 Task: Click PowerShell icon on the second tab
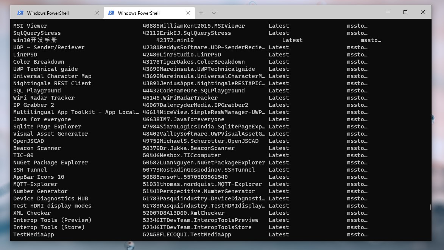click(111, 13)
